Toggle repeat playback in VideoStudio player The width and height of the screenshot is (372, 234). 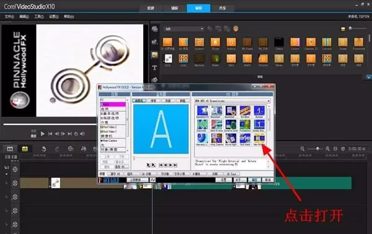pos(76,134)
